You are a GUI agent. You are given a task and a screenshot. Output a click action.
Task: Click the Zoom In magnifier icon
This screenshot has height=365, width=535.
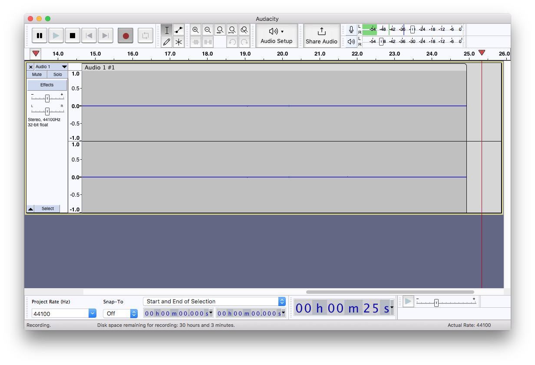(x=195, y=30)
